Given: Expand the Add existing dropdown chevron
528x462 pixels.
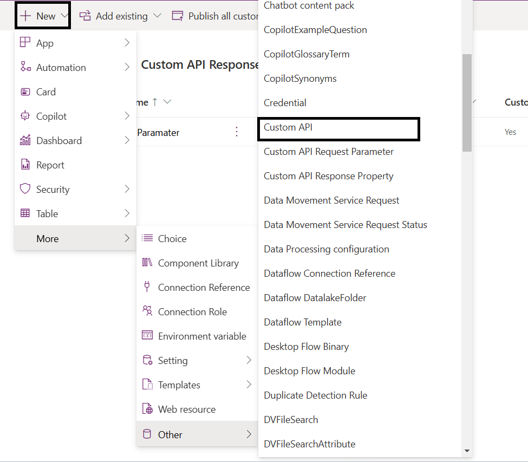Looking at the screenshot, I should point(157,16).
